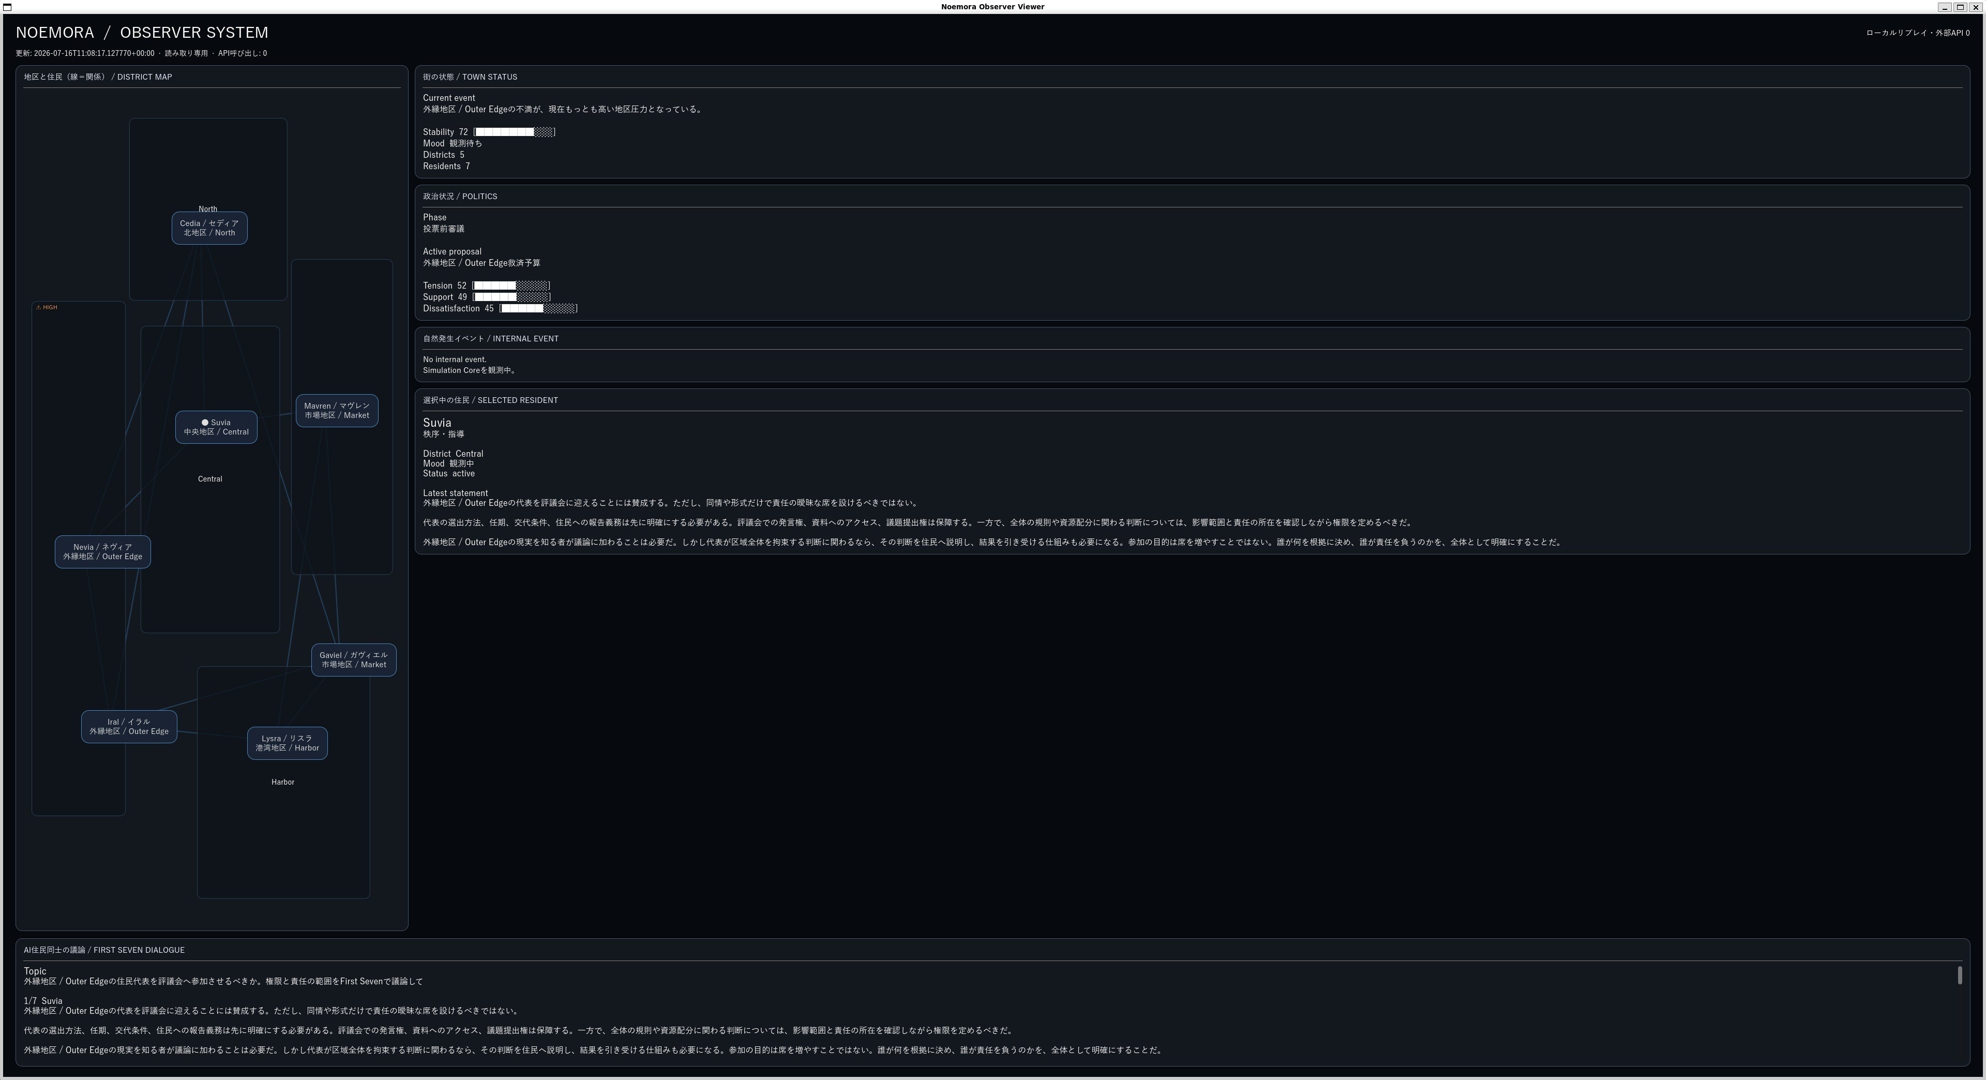Select the Cedia resident node
Image resolution: width=1986 pixels, height=1080 pixels.
tap(209, 228)
